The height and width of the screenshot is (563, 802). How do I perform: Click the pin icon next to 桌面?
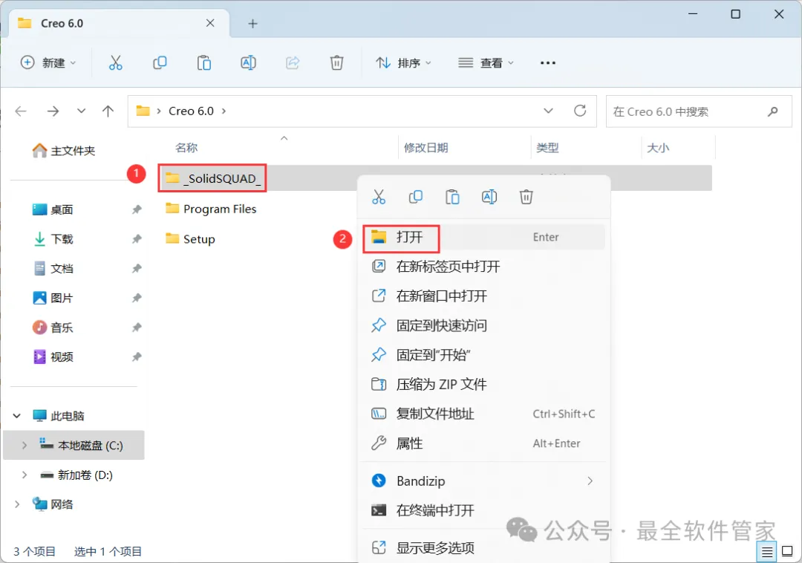[137, 209]
